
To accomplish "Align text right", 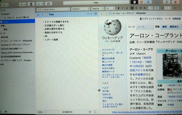I will pos(140,8).
